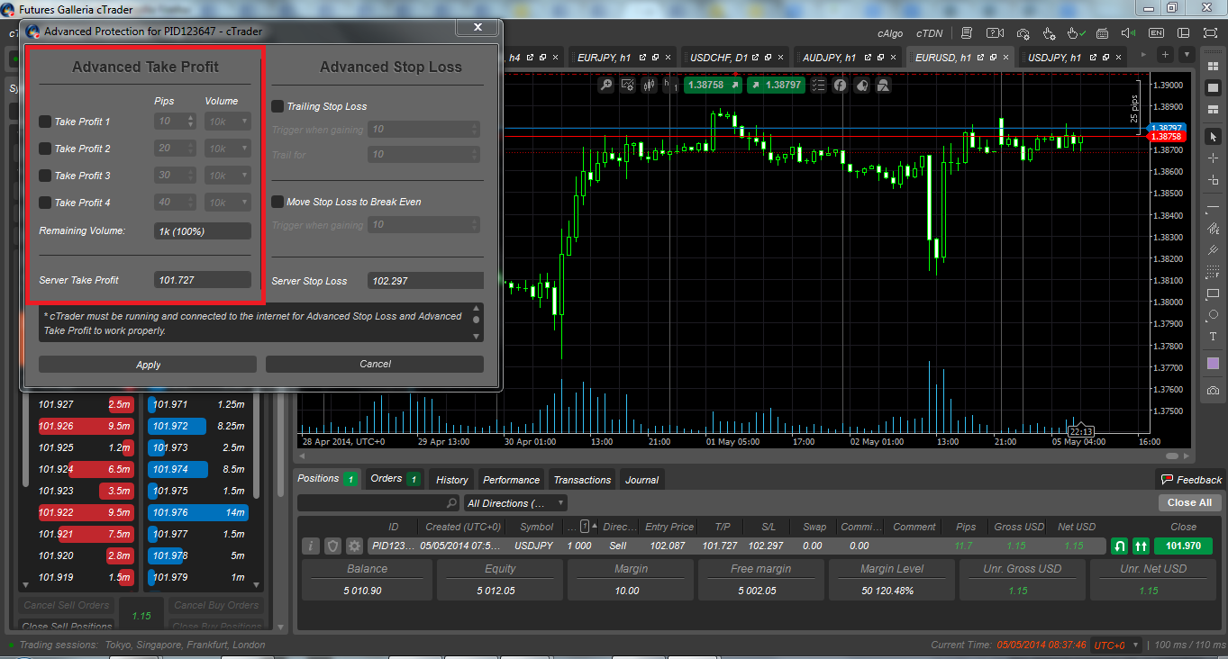Viewport: 1228px width, 659px height.
Task: Open position protection shield icon
Action: pyautogui.click(x=332, y=546)
